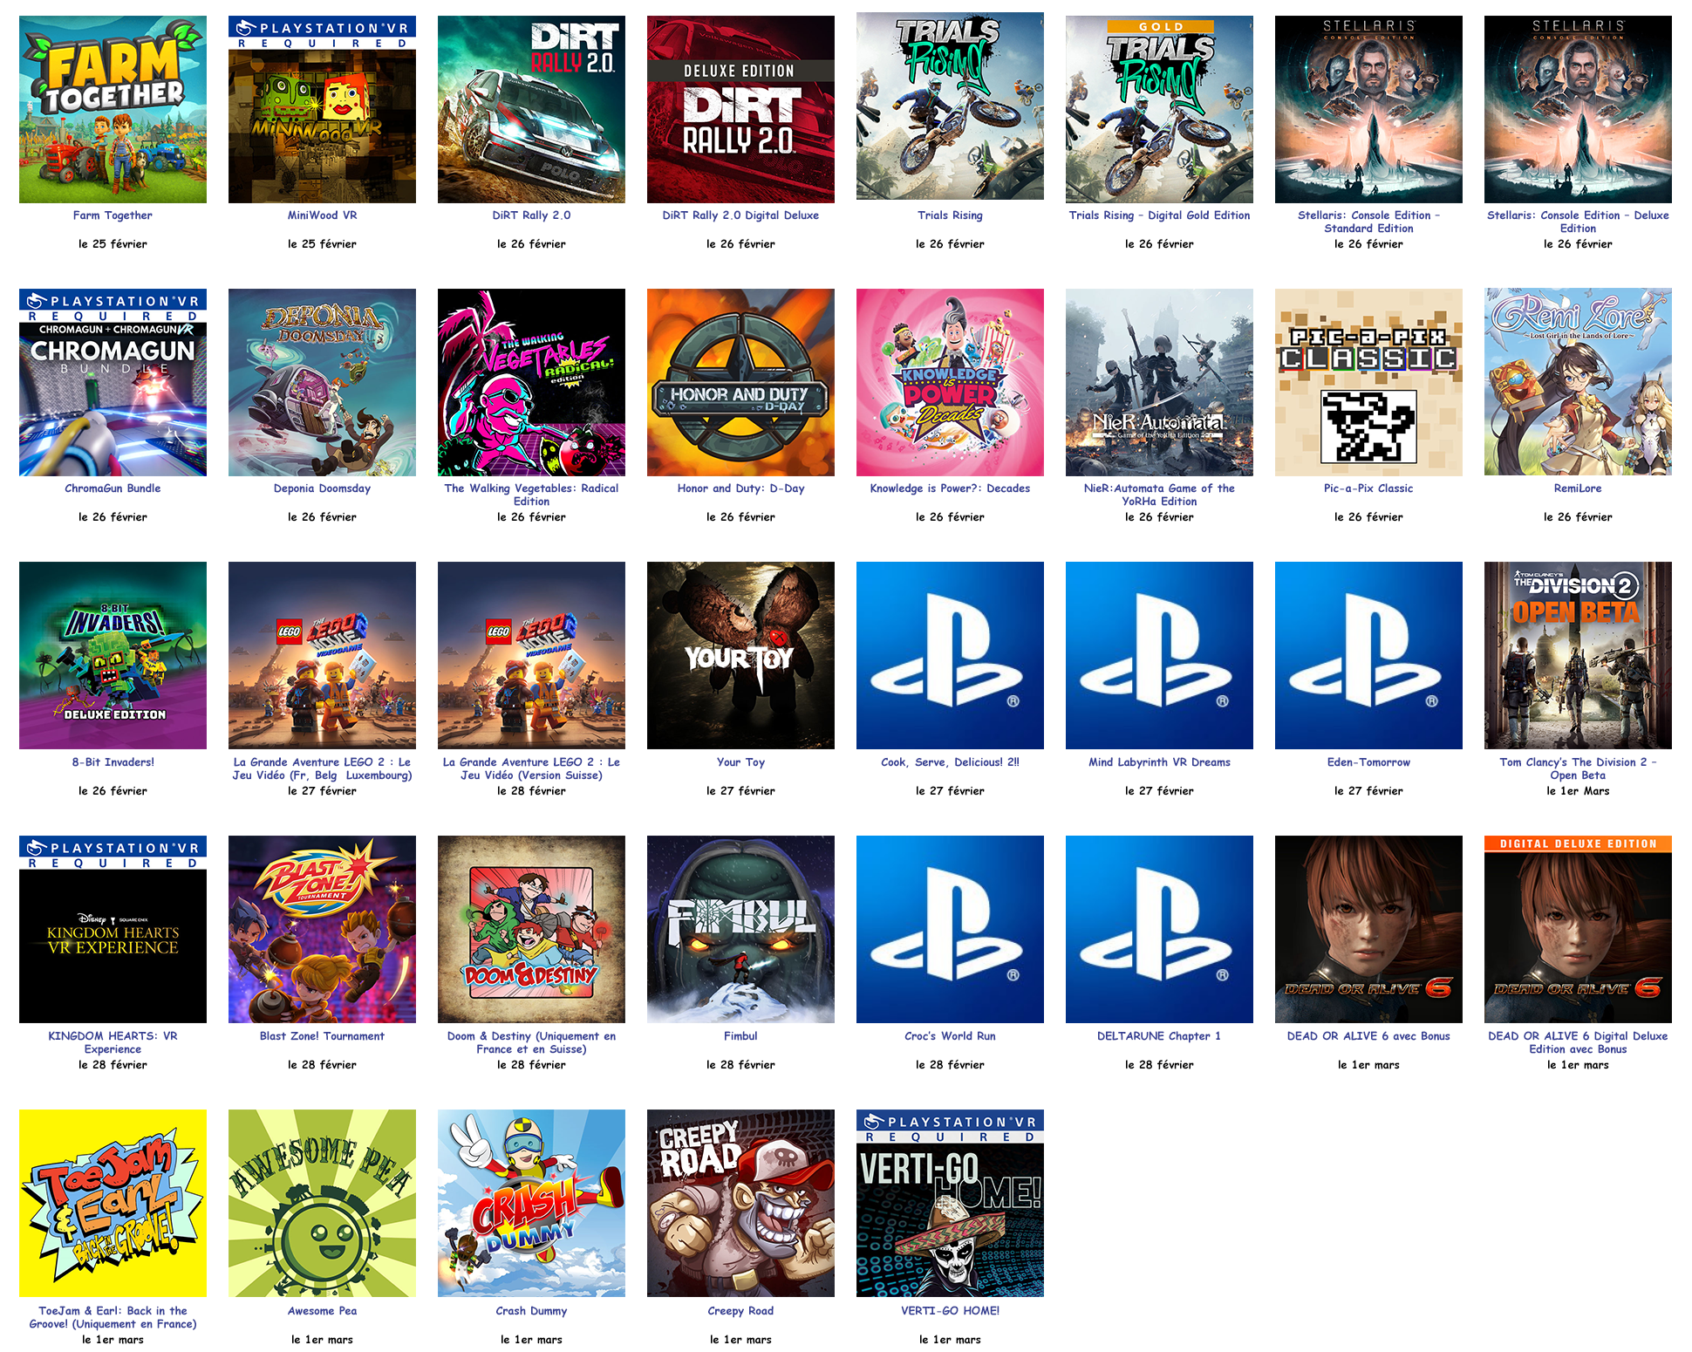Viewport: 1692px width, 1352px height.
Task: Open the Stellaris Console Edition Deluxe Edition link
Action: [1578, 222]
